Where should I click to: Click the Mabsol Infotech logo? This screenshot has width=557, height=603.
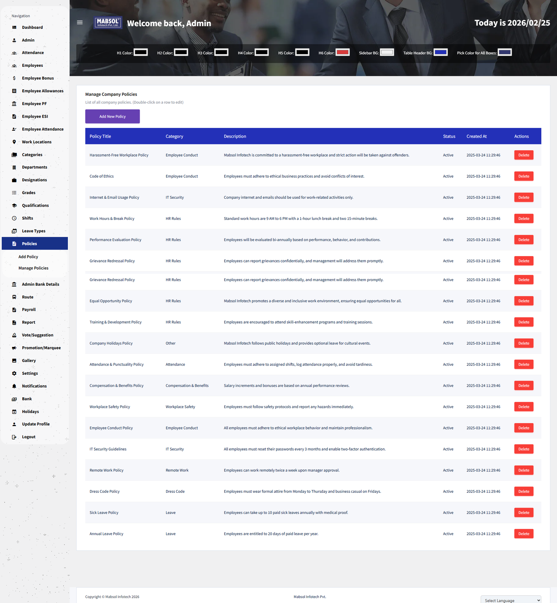tap(108, 23)
